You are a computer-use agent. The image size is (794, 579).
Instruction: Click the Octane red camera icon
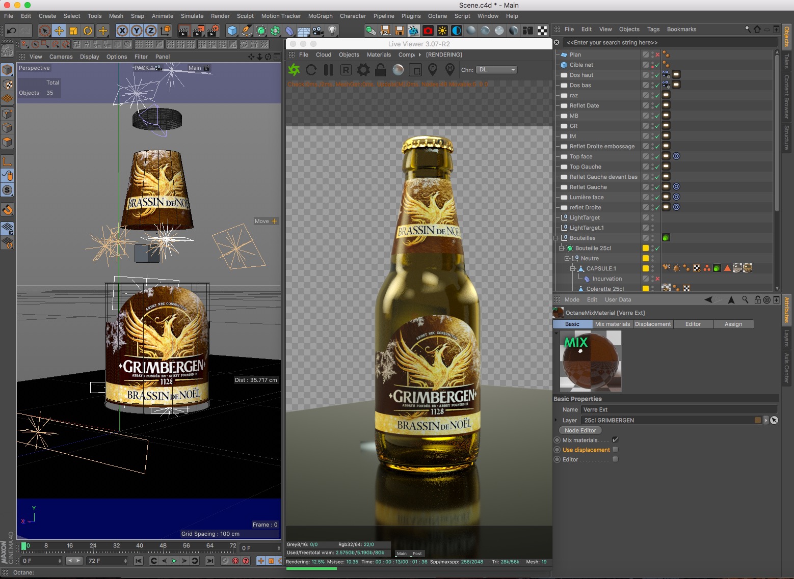(428, 31)
